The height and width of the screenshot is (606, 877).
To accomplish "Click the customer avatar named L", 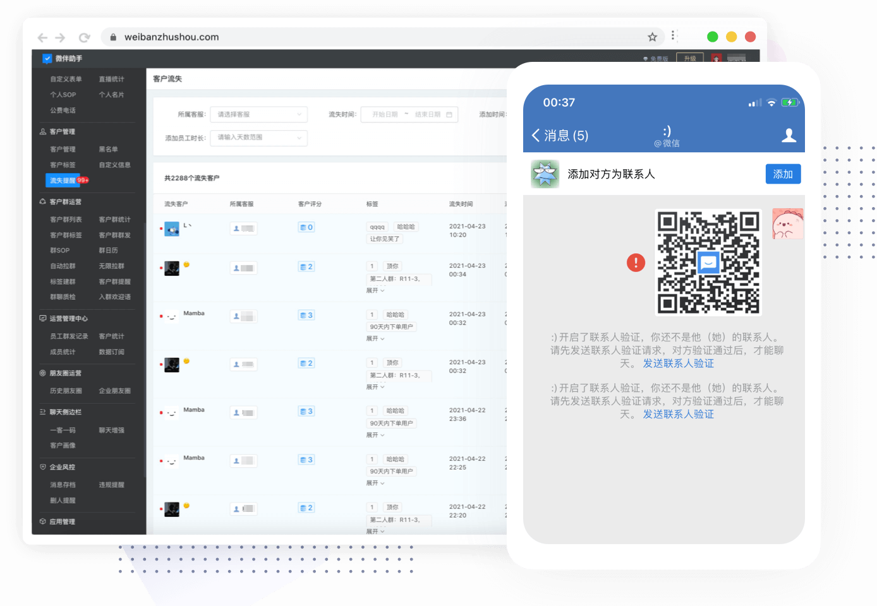I will pos(172,229).
